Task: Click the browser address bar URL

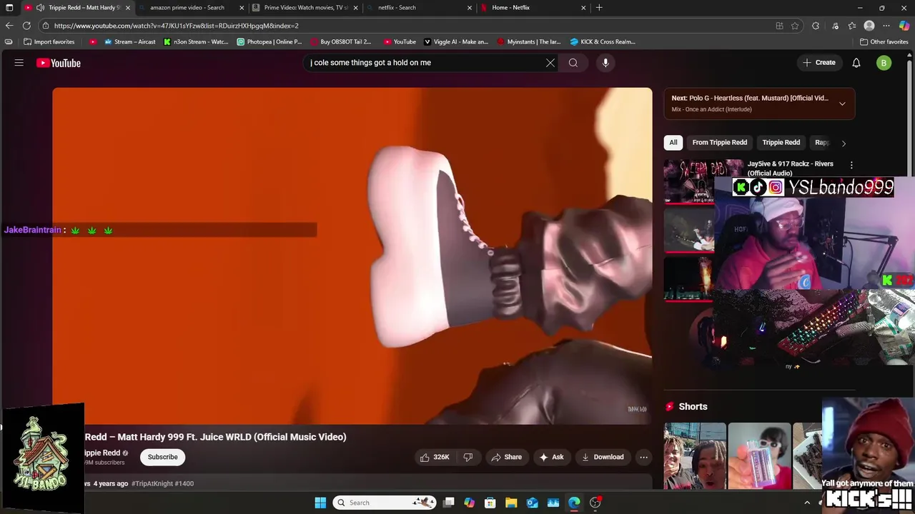Action: [177, 26]
